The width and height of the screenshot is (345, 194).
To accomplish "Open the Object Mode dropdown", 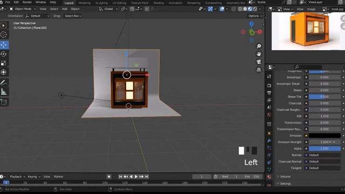I will point(23,9).
